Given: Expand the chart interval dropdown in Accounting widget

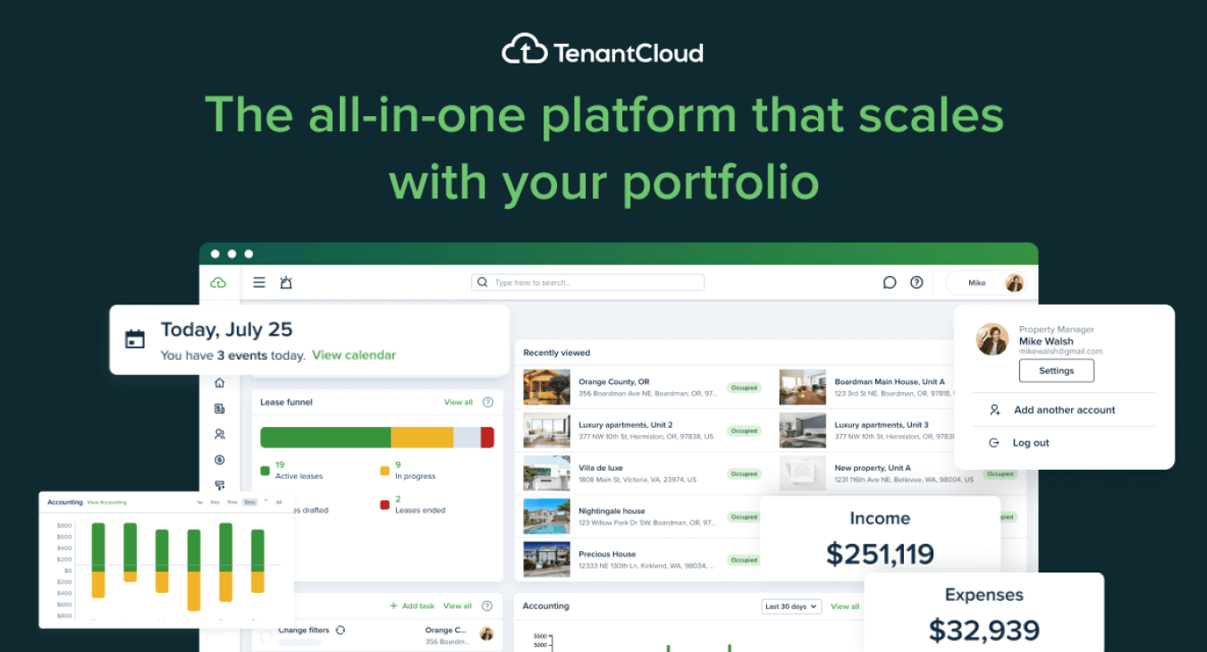Looking at the screenshot, I should pyautogui.click(x=266, y=501).
